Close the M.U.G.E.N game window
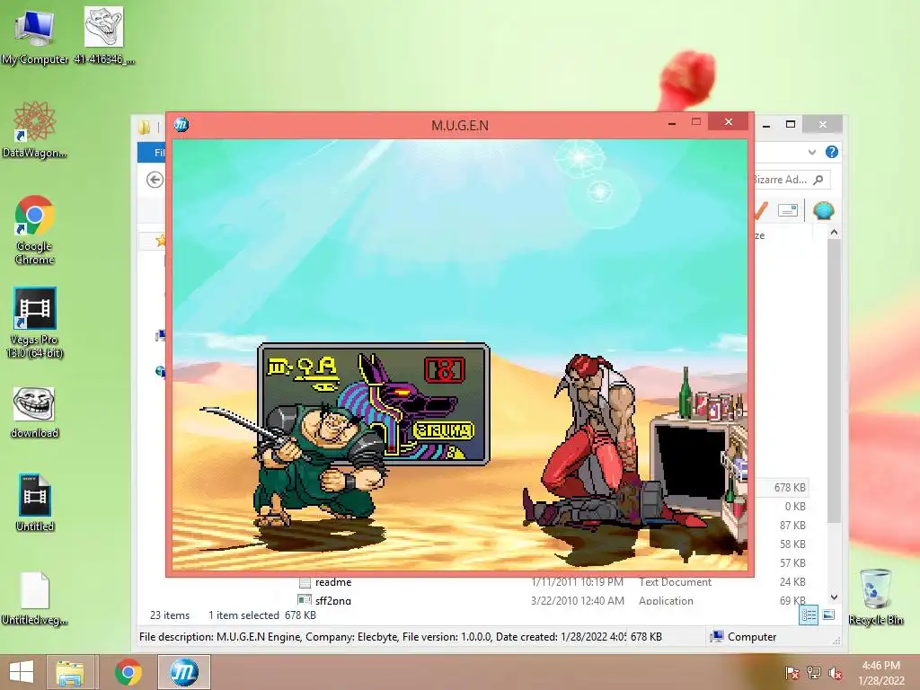Image resolution: width=920 pixels, height=690 pixels. pyautogui.click(x=728, y=122)
